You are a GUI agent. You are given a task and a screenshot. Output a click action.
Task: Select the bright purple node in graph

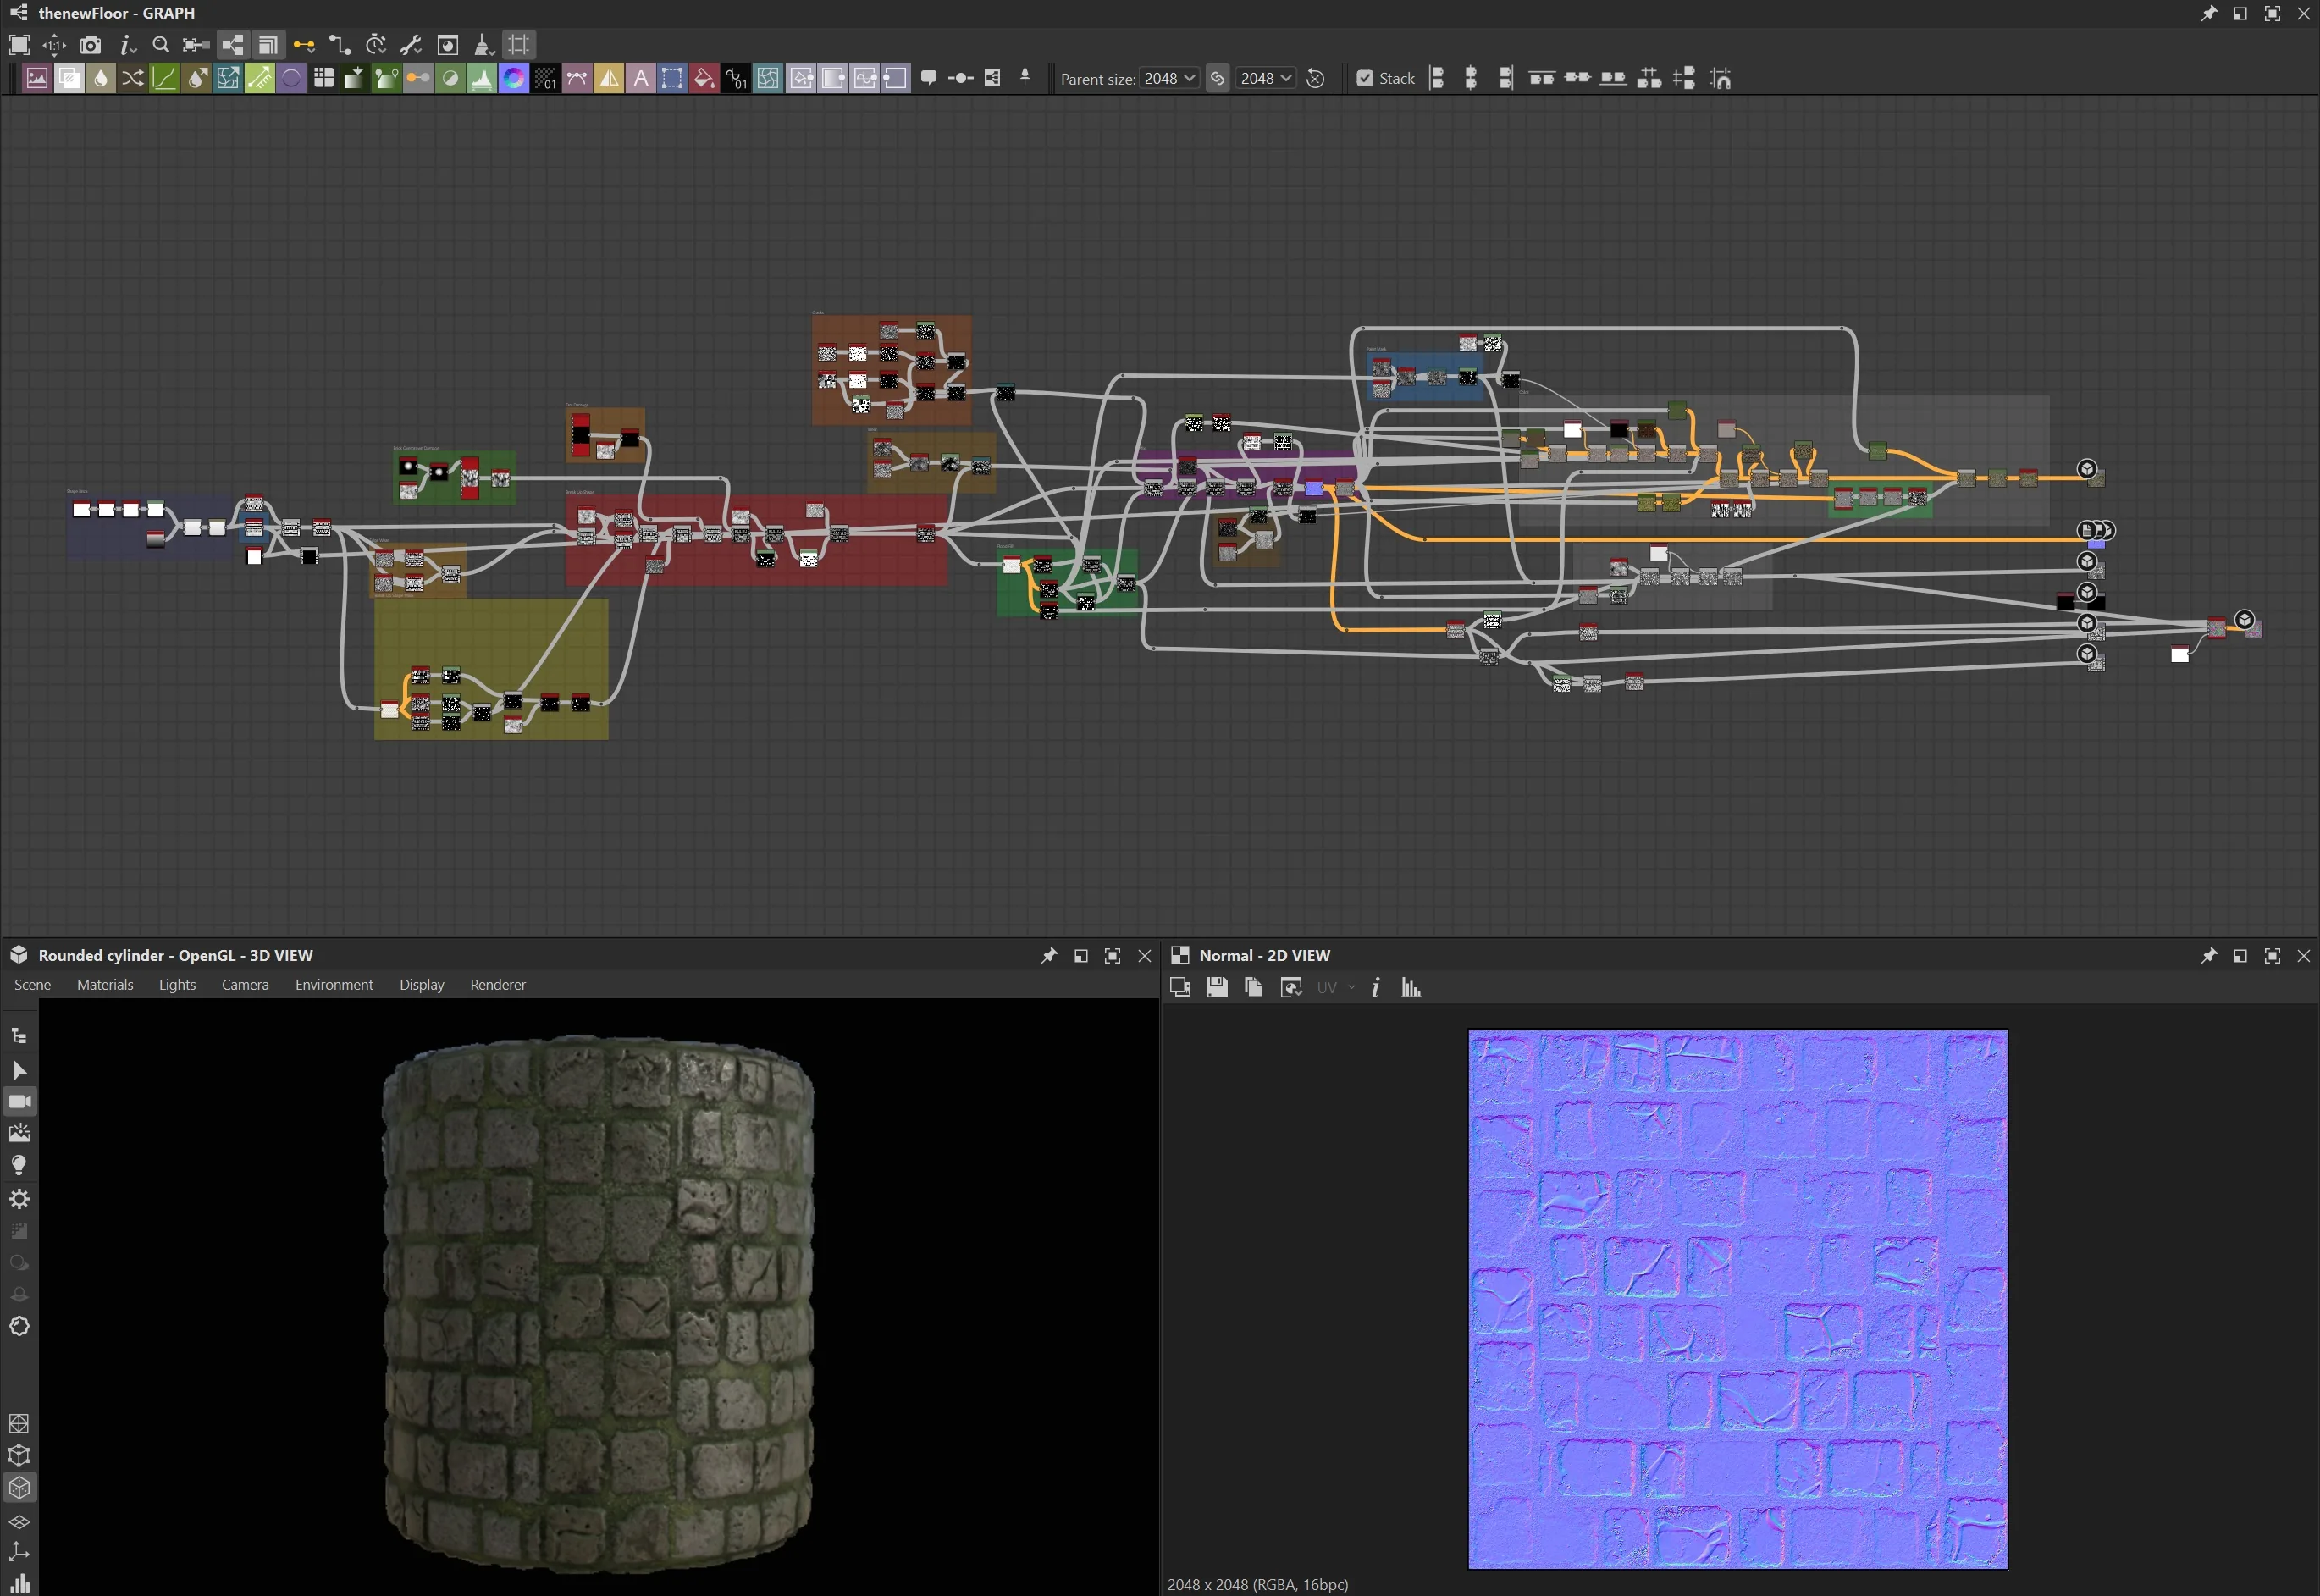pos(1314,488)
